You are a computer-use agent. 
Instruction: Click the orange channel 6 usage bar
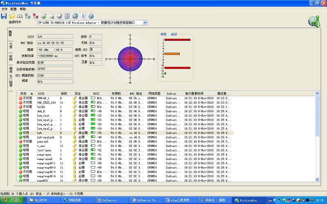pyautogui.click(x=172, y=53)
